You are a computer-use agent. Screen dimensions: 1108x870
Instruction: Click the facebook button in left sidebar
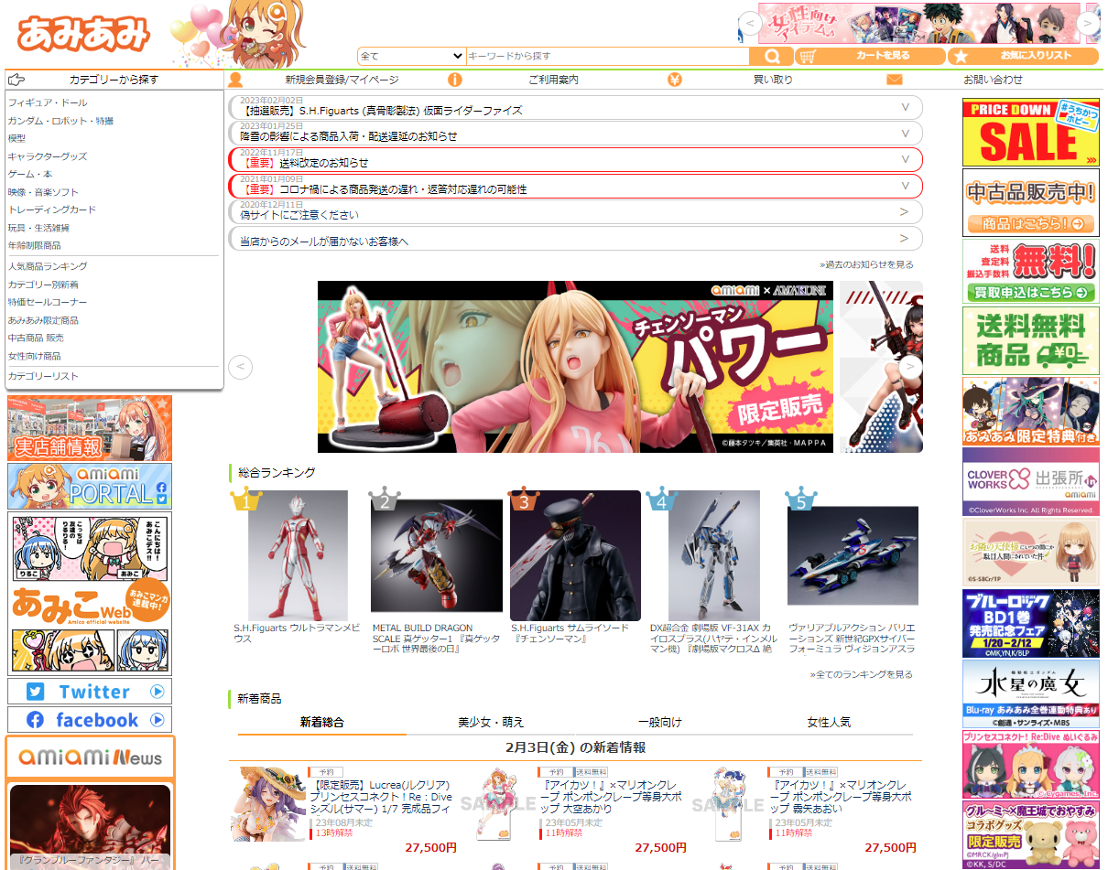tap(90, 720)
